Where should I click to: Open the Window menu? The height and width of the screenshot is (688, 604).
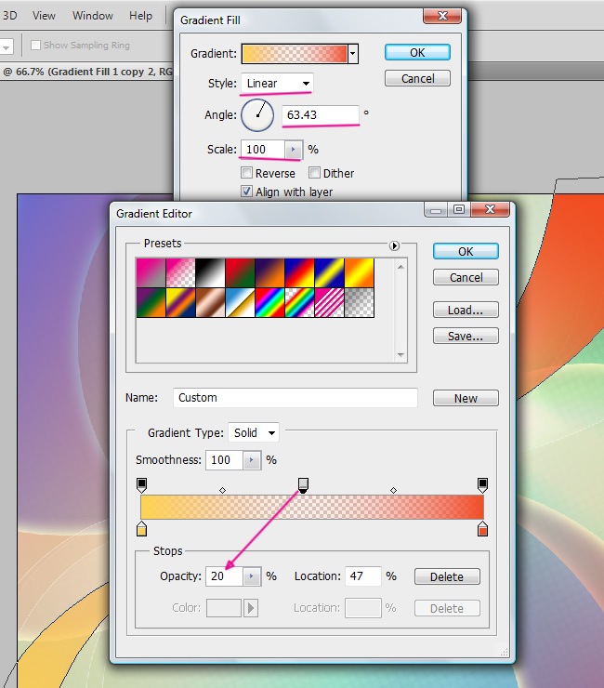pos(92,16)
